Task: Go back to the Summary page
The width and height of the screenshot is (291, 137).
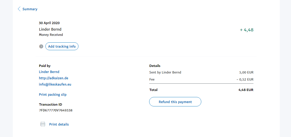Action: [x=30, y=9]
